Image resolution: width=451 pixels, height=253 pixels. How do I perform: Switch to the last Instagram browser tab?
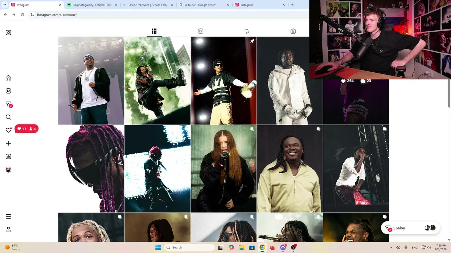[259, 5]
